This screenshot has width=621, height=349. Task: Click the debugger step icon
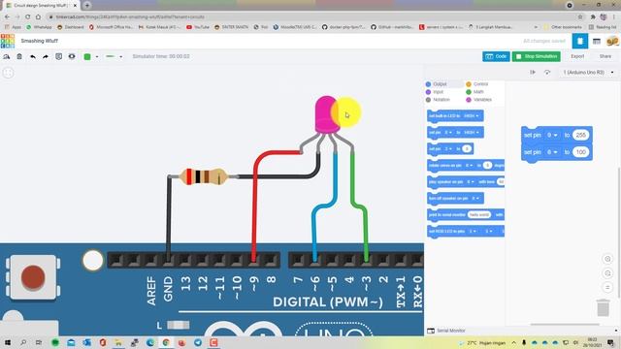click(533, 73)
